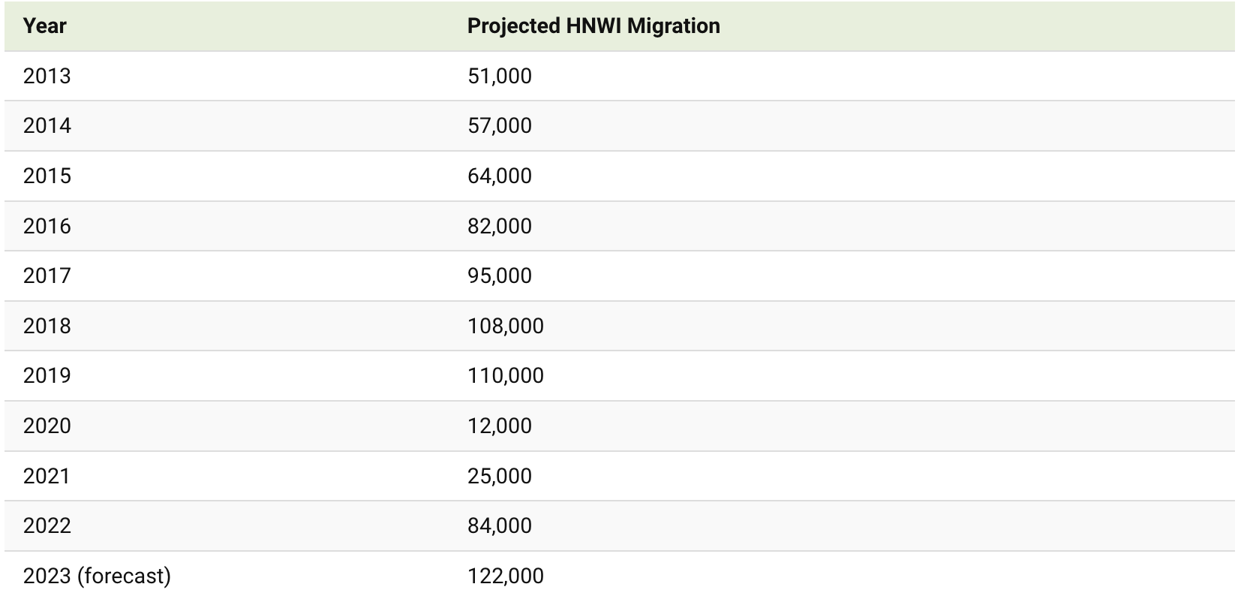1238x599 pixels.
Task: Click the 110,000 migration value
Action: pos(506,375)
